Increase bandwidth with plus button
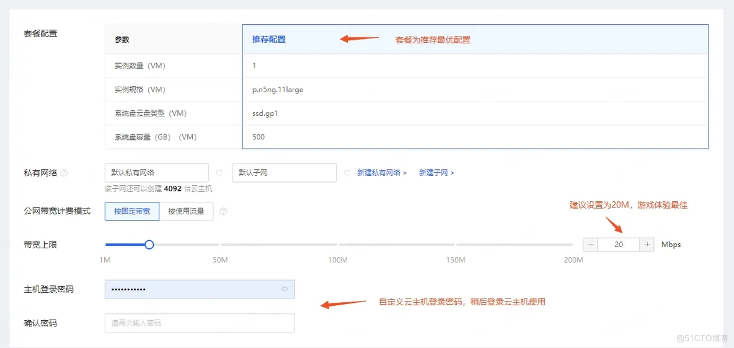The image size is (734, 348). [647, 244]
